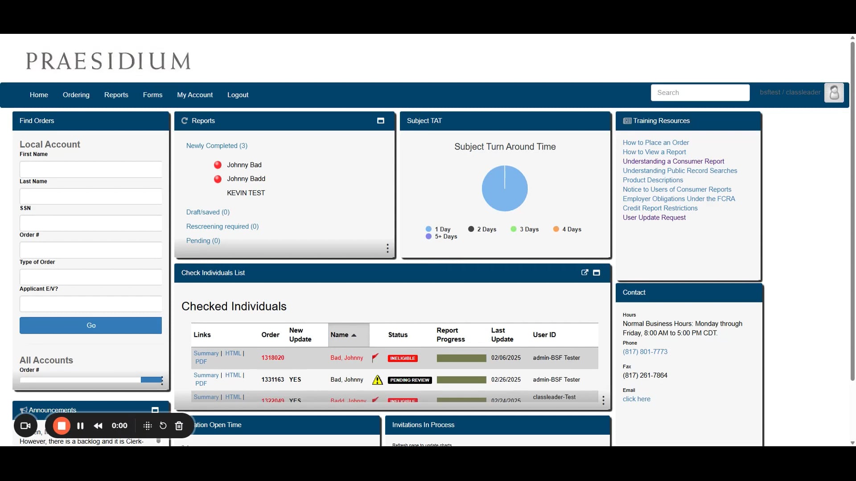
Task: Expand the Pending (0) section
Action: pos(203,240)
